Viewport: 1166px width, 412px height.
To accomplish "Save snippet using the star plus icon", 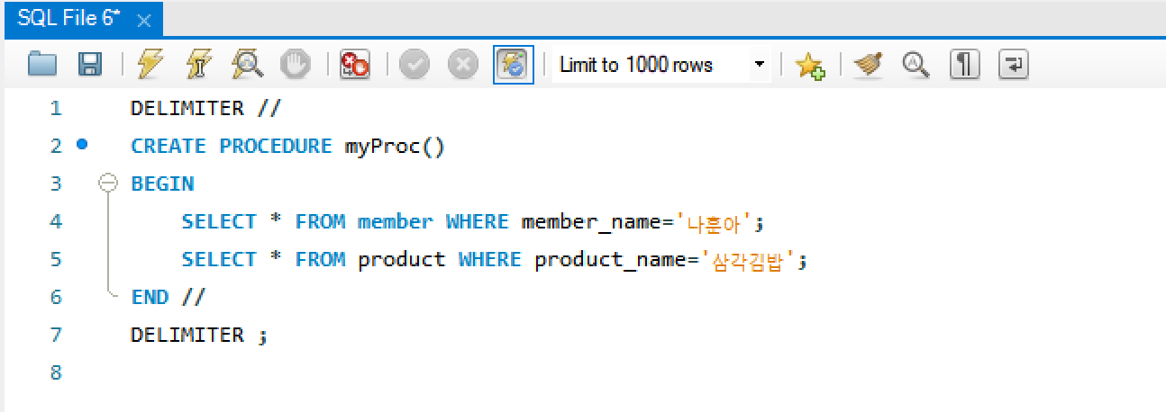I will 809,65.
